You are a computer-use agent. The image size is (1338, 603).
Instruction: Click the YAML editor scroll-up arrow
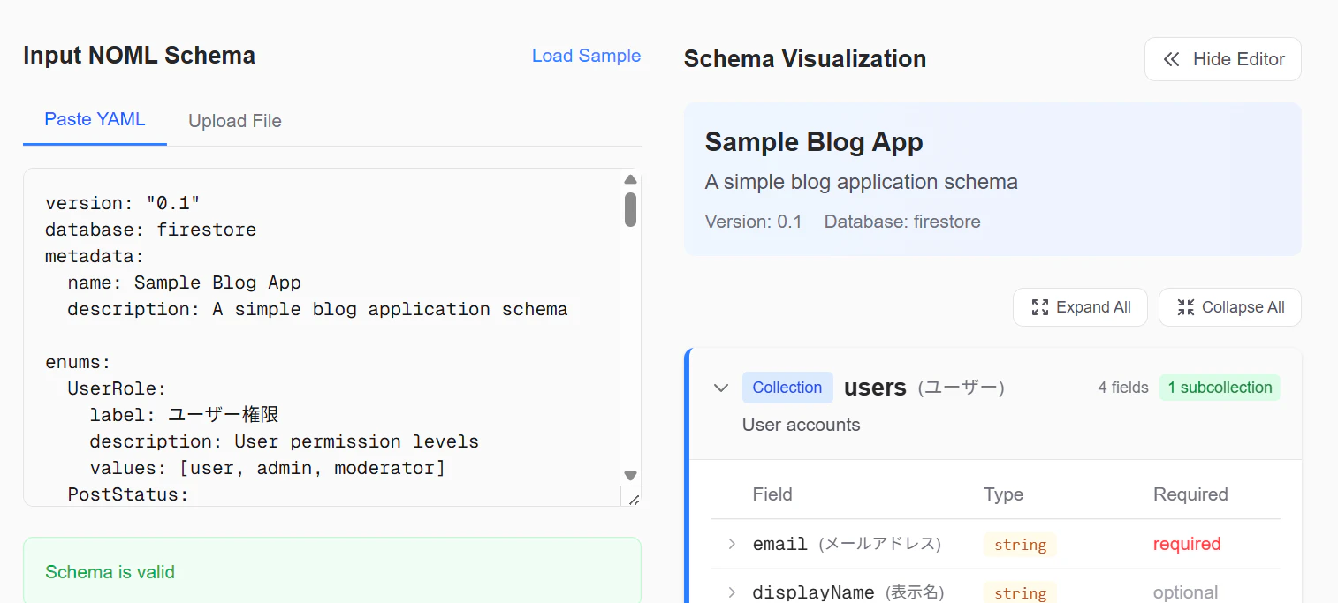click(630, 179)
